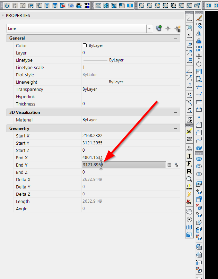
Task: Click the End Y value input field
Action: click(x=124, y=165)
